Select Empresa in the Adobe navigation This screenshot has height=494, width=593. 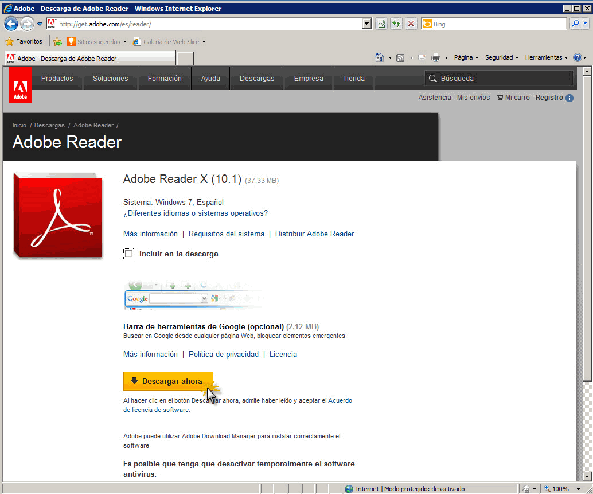(x=309, y=78)
